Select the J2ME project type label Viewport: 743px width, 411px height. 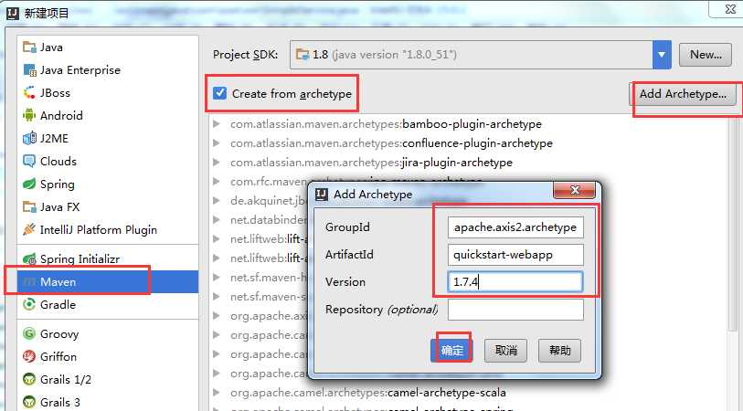pyautogui.click(x=55, y=138)
